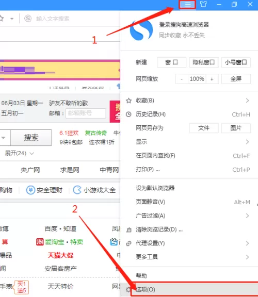Open the 中青网 link
258x297 pixels.
(109, 170)
